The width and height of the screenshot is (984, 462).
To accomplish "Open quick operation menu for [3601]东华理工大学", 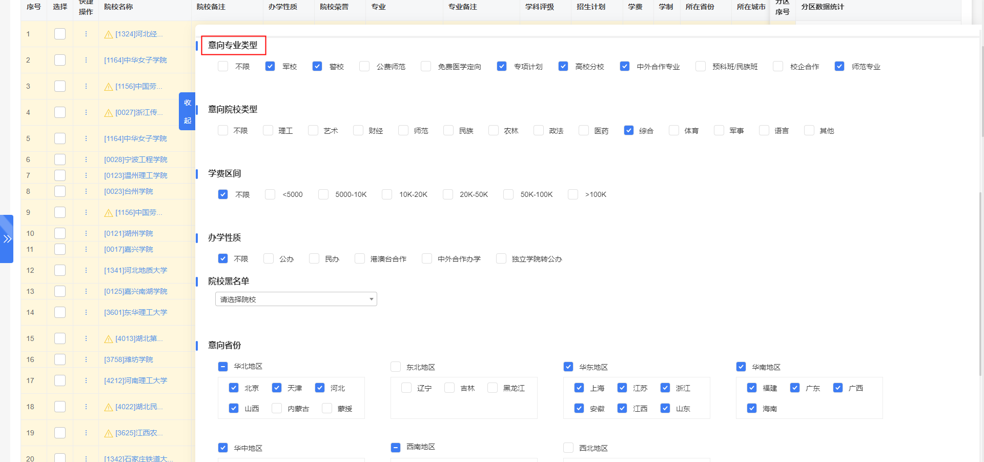I will 86,312.
